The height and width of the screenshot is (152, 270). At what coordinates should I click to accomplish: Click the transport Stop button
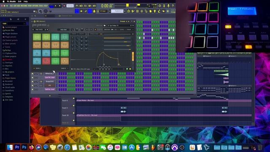click(x=60, y=6)
